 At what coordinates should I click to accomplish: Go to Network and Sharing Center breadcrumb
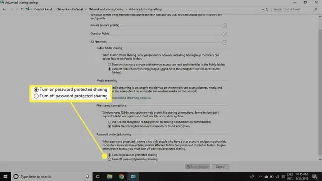coord(106,9)
